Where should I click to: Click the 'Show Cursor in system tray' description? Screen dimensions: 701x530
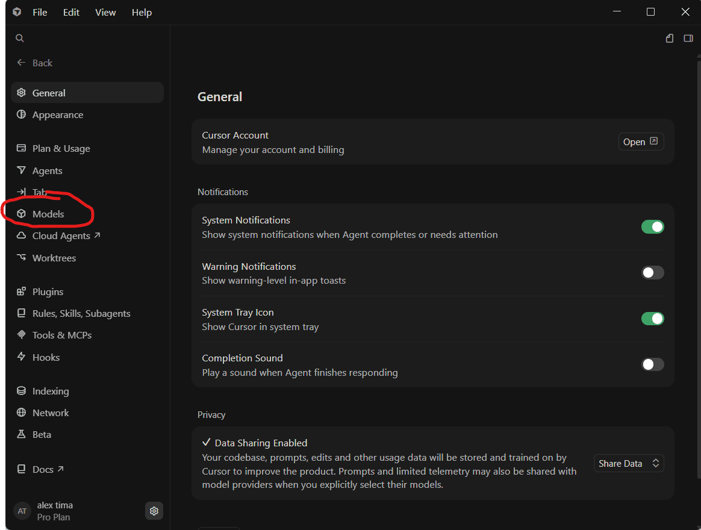[x=260, y=327]
